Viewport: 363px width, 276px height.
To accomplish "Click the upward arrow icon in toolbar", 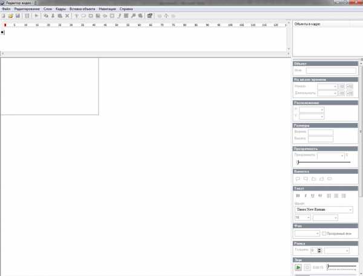I will pyautogui.click(x=166, y=16).
